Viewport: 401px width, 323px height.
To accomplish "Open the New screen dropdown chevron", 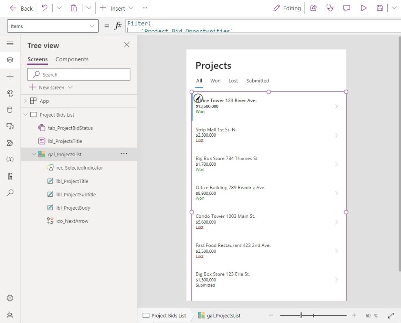I will (70, 87).
